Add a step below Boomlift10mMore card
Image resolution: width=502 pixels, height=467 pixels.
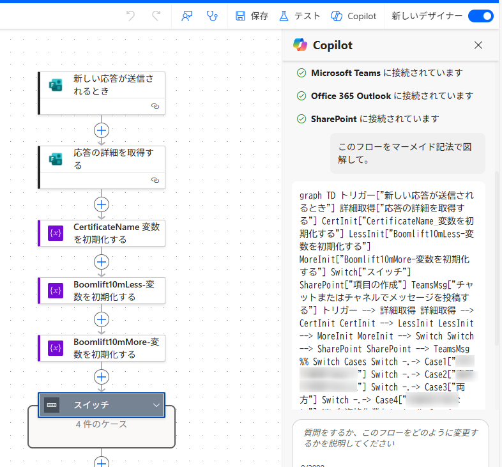(102, 377)
